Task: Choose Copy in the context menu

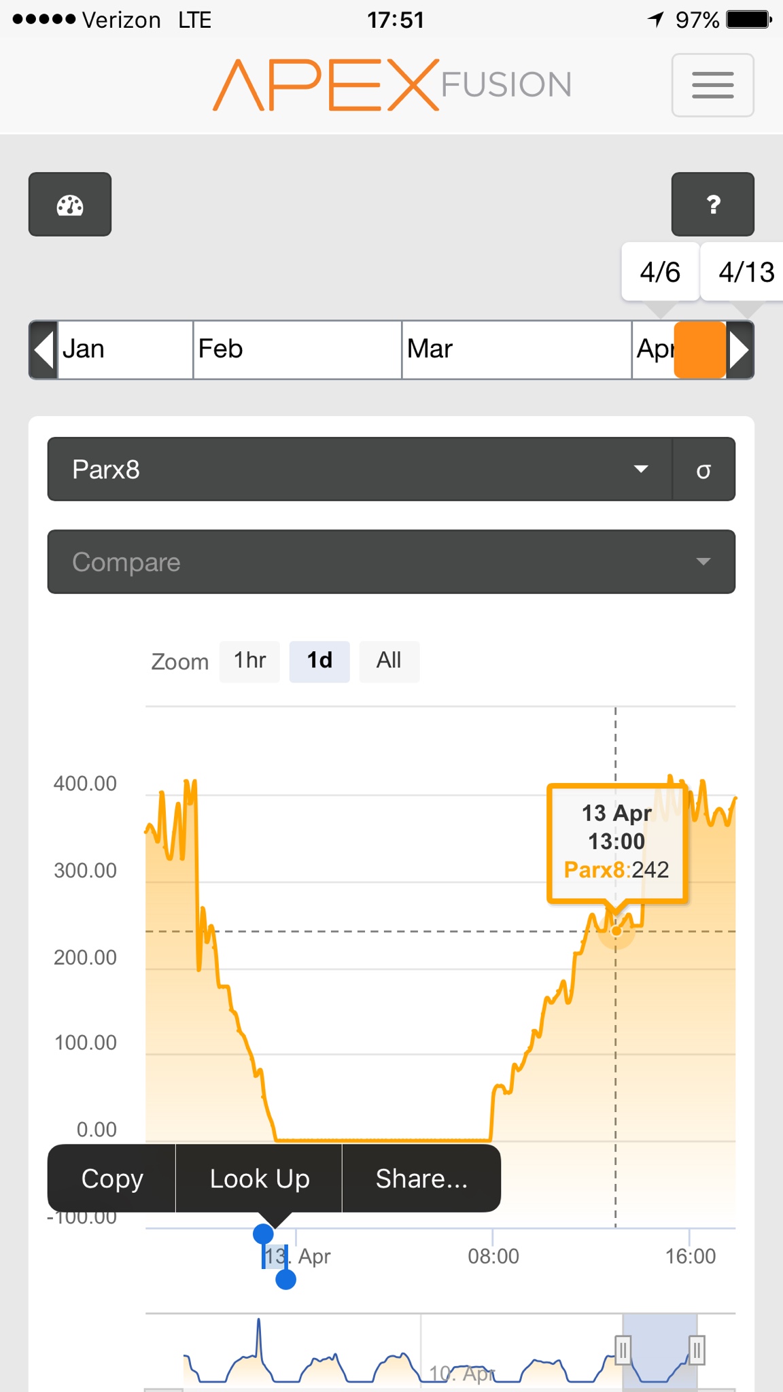Action: point(112,1179)
